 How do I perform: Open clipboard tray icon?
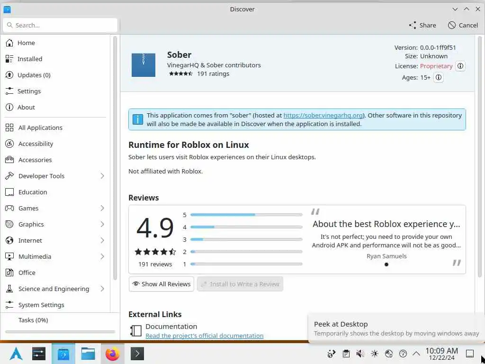tap(346, 354)
